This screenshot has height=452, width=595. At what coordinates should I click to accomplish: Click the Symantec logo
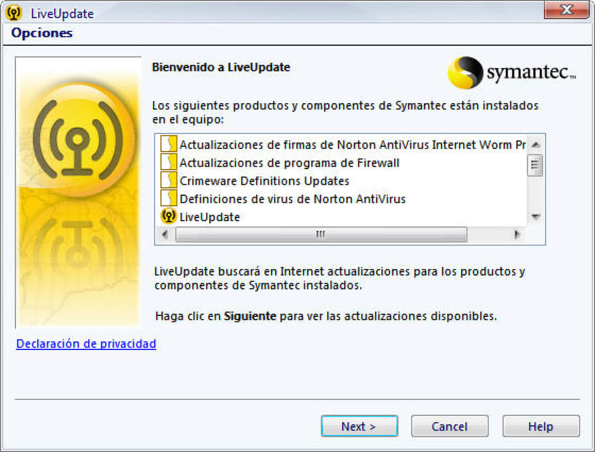pos(512,72)
